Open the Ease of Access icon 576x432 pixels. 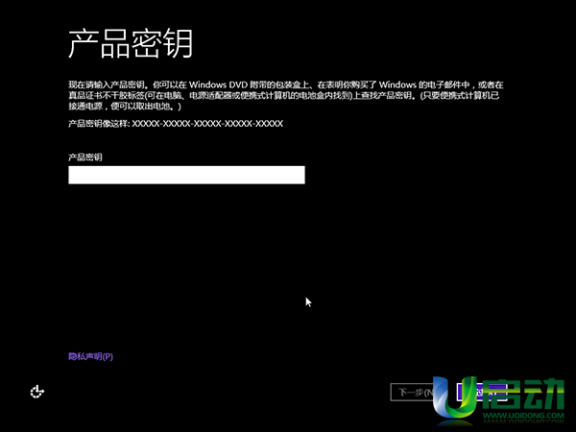tap(37, 392)
